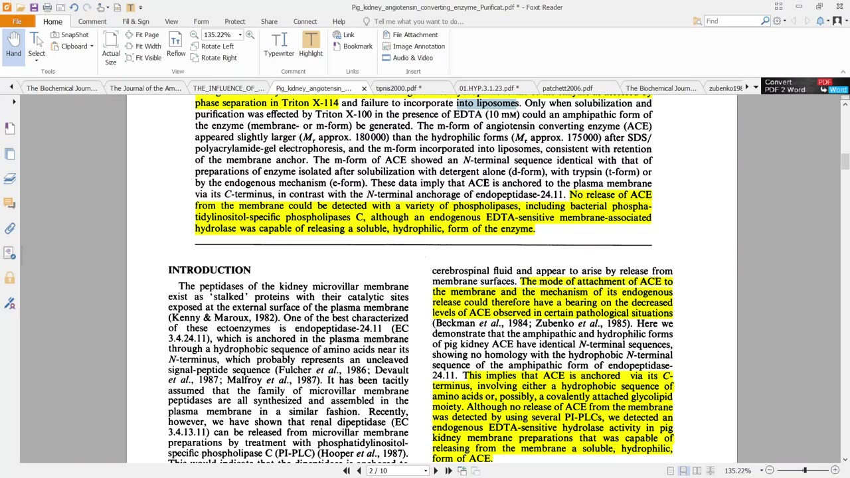Switch to the View ribbon tab
The height and width of the screenshot is (478, 850).
[x=171, y=21]
